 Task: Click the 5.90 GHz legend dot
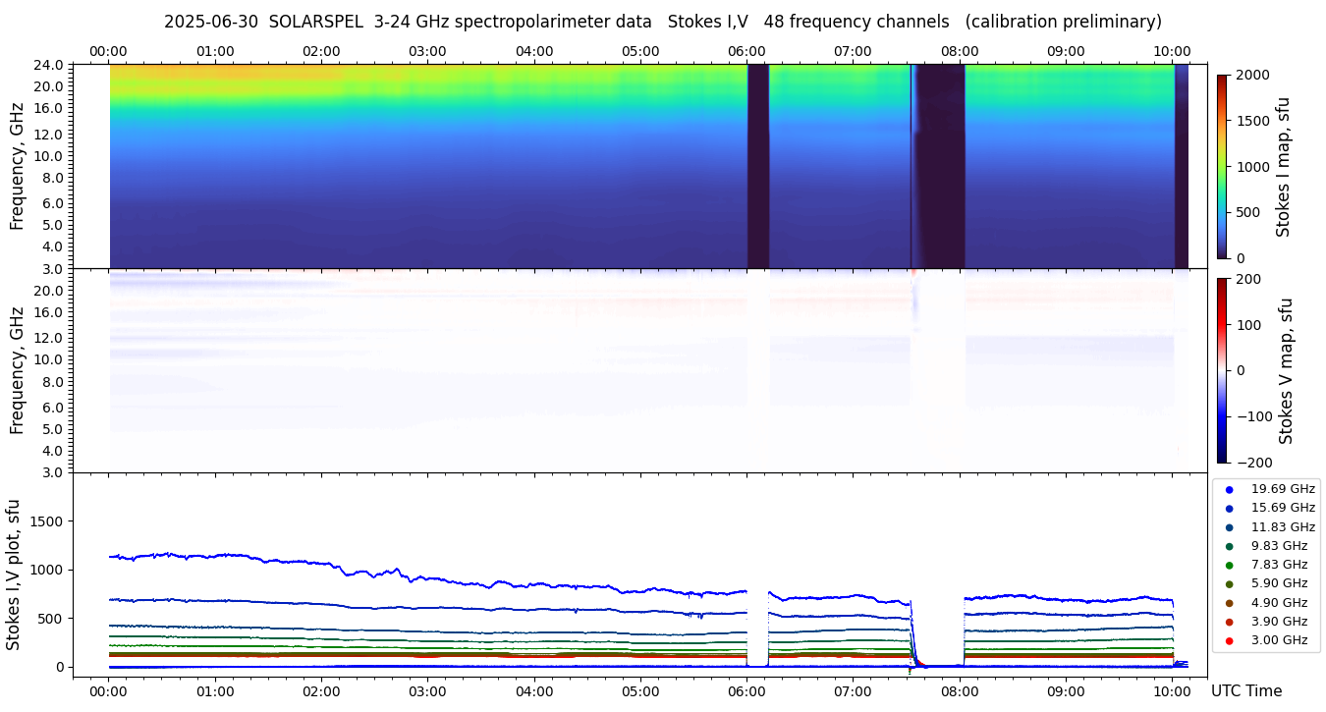(x=1229, y=583)
